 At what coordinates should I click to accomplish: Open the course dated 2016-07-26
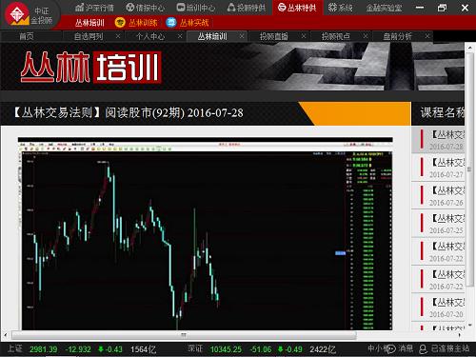(x=438, y=196)
